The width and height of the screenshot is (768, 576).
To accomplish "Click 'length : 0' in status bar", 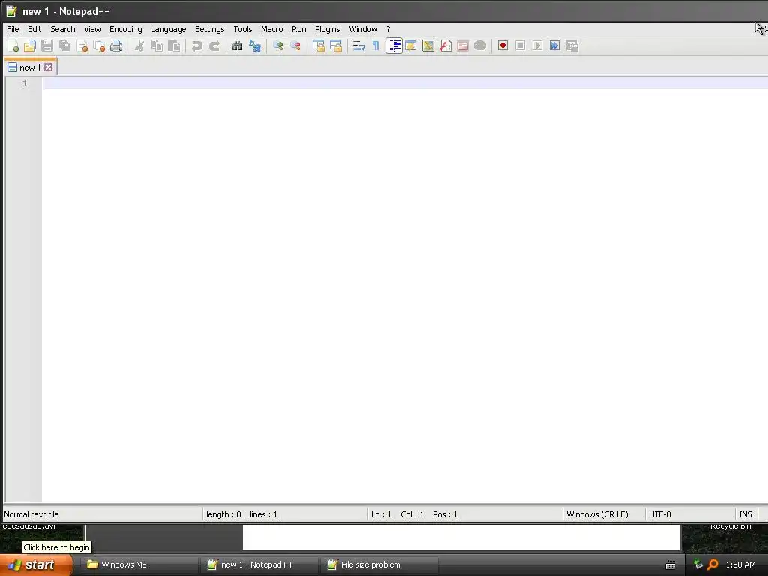I will tap(223, 514).
